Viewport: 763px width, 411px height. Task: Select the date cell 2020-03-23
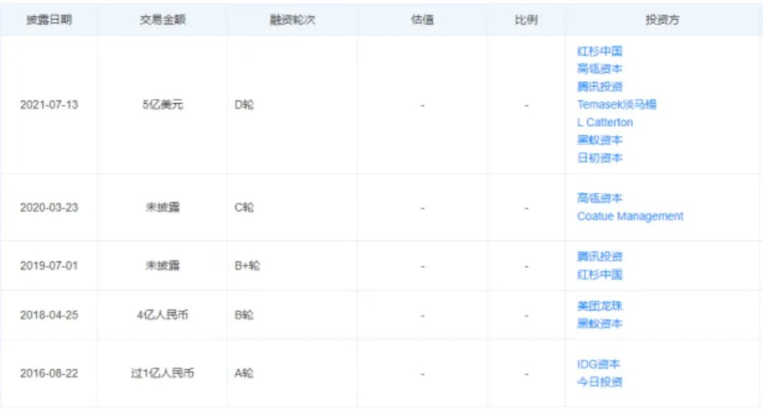point(49,207)
